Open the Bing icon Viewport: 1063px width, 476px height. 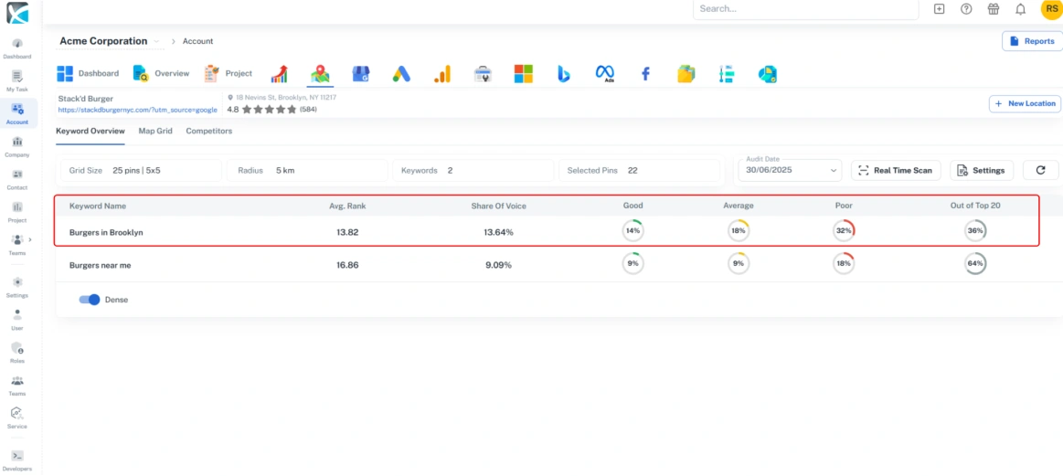564,74
